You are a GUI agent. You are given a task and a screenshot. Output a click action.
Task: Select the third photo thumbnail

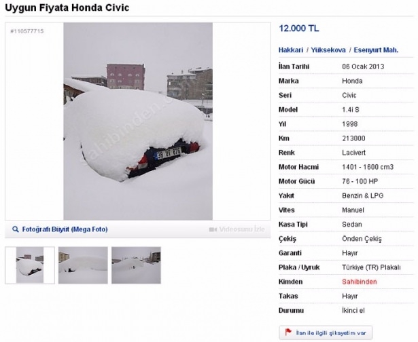tap(136, 265)
